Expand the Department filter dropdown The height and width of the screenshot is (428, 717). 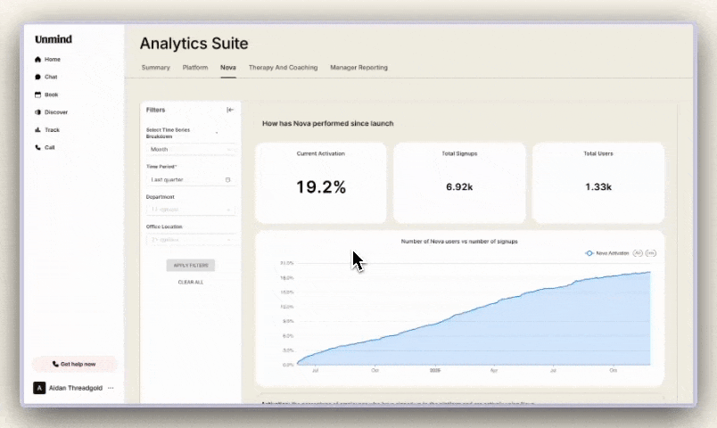(190, 210)
